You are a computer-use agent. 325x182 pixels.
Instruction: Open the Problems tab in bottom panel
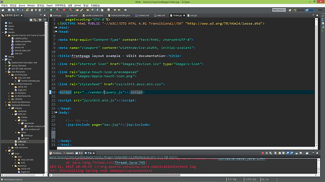coord(56,153)
